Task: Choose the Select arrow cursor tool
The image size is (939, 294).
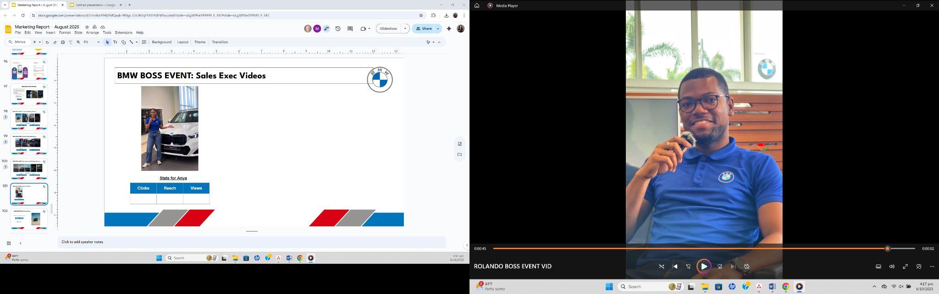Action: click(107, 42)
